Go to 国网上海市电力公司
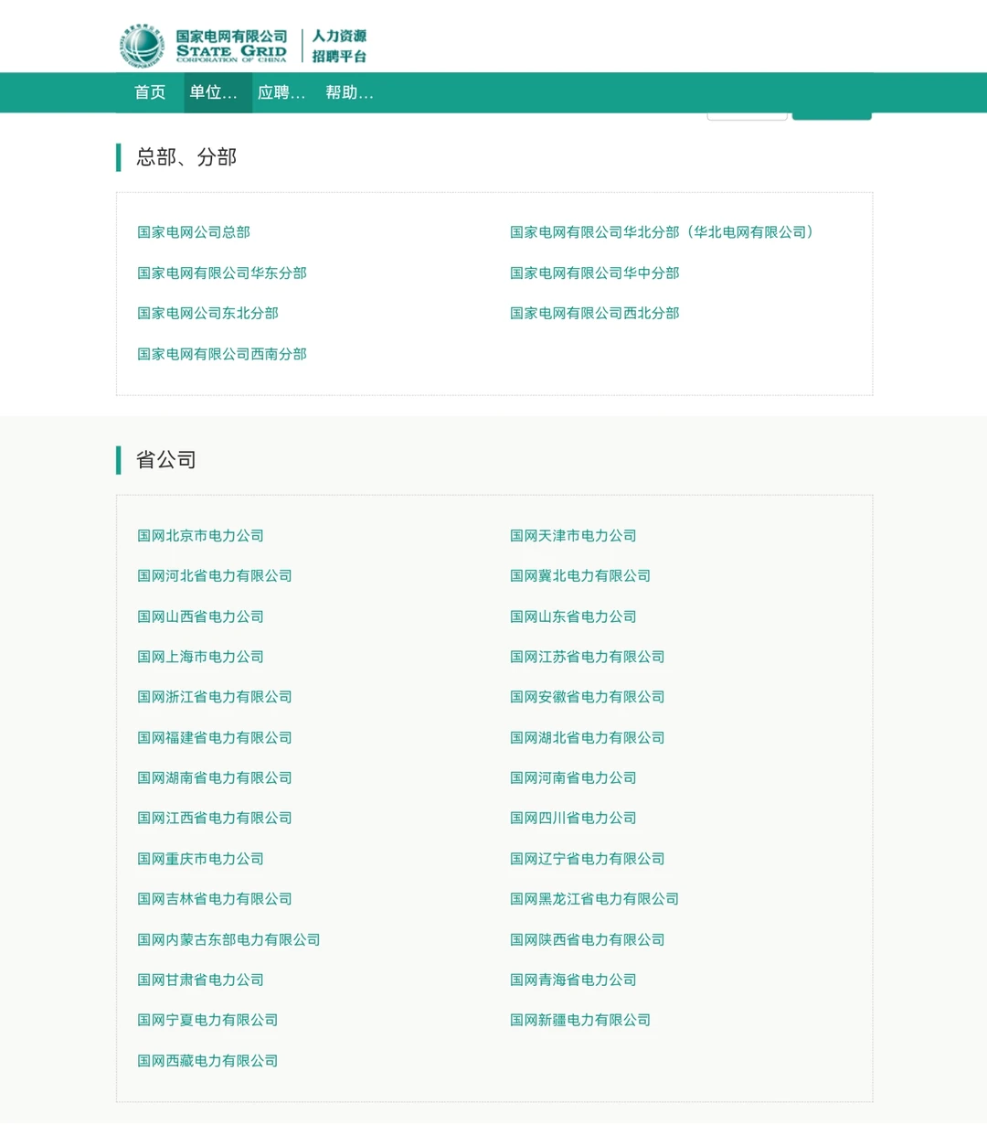 (x=200, y=657)
